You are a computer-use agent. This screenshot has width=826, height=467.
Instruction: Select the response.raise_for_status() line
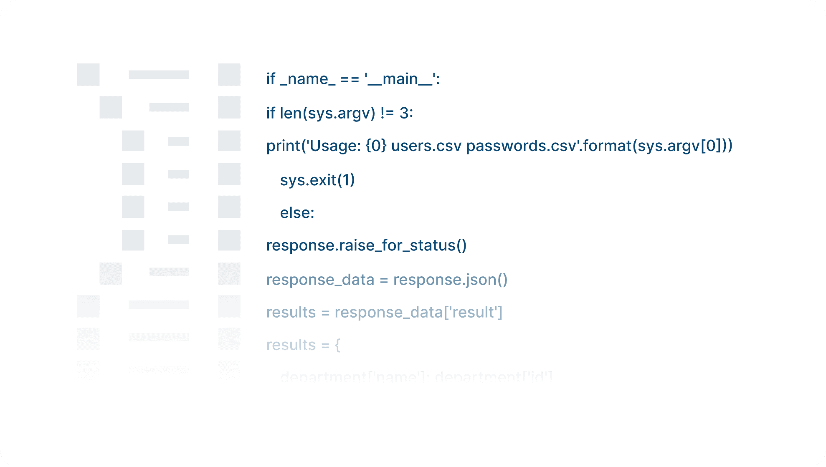pos(366,245)
